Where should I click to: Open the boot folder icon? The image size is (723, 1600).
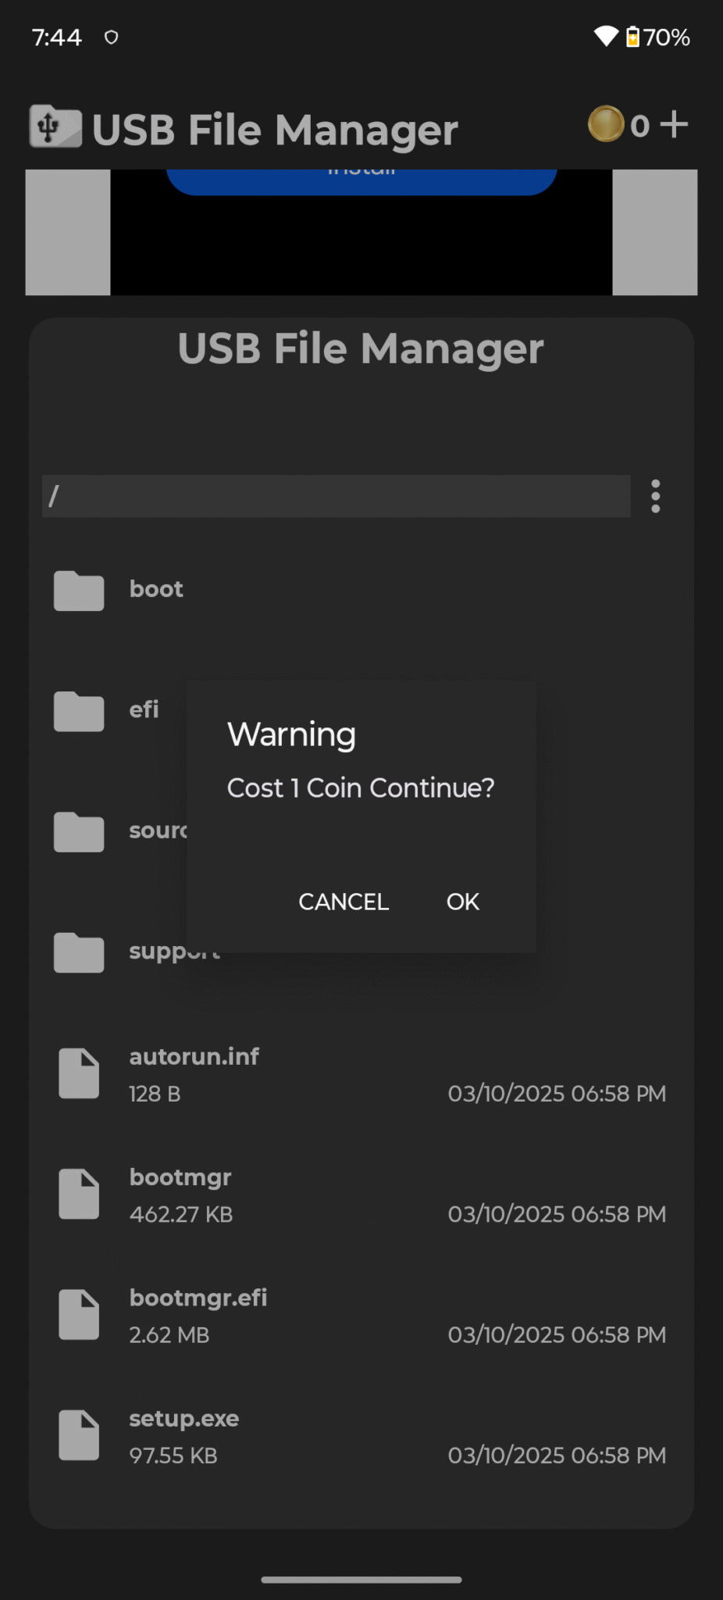(x=78, y=591)
